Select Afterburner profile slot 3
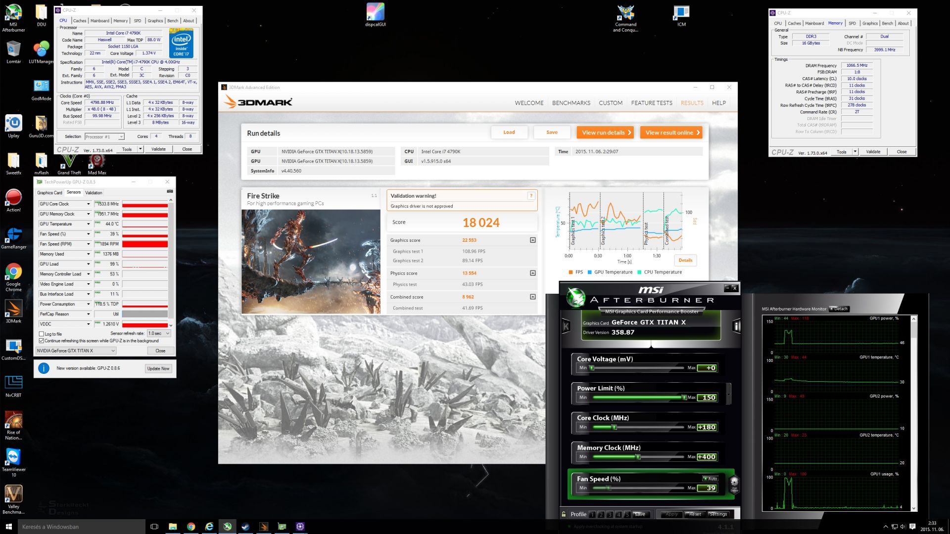The image size is (950, 534). [x=610, y=514]
